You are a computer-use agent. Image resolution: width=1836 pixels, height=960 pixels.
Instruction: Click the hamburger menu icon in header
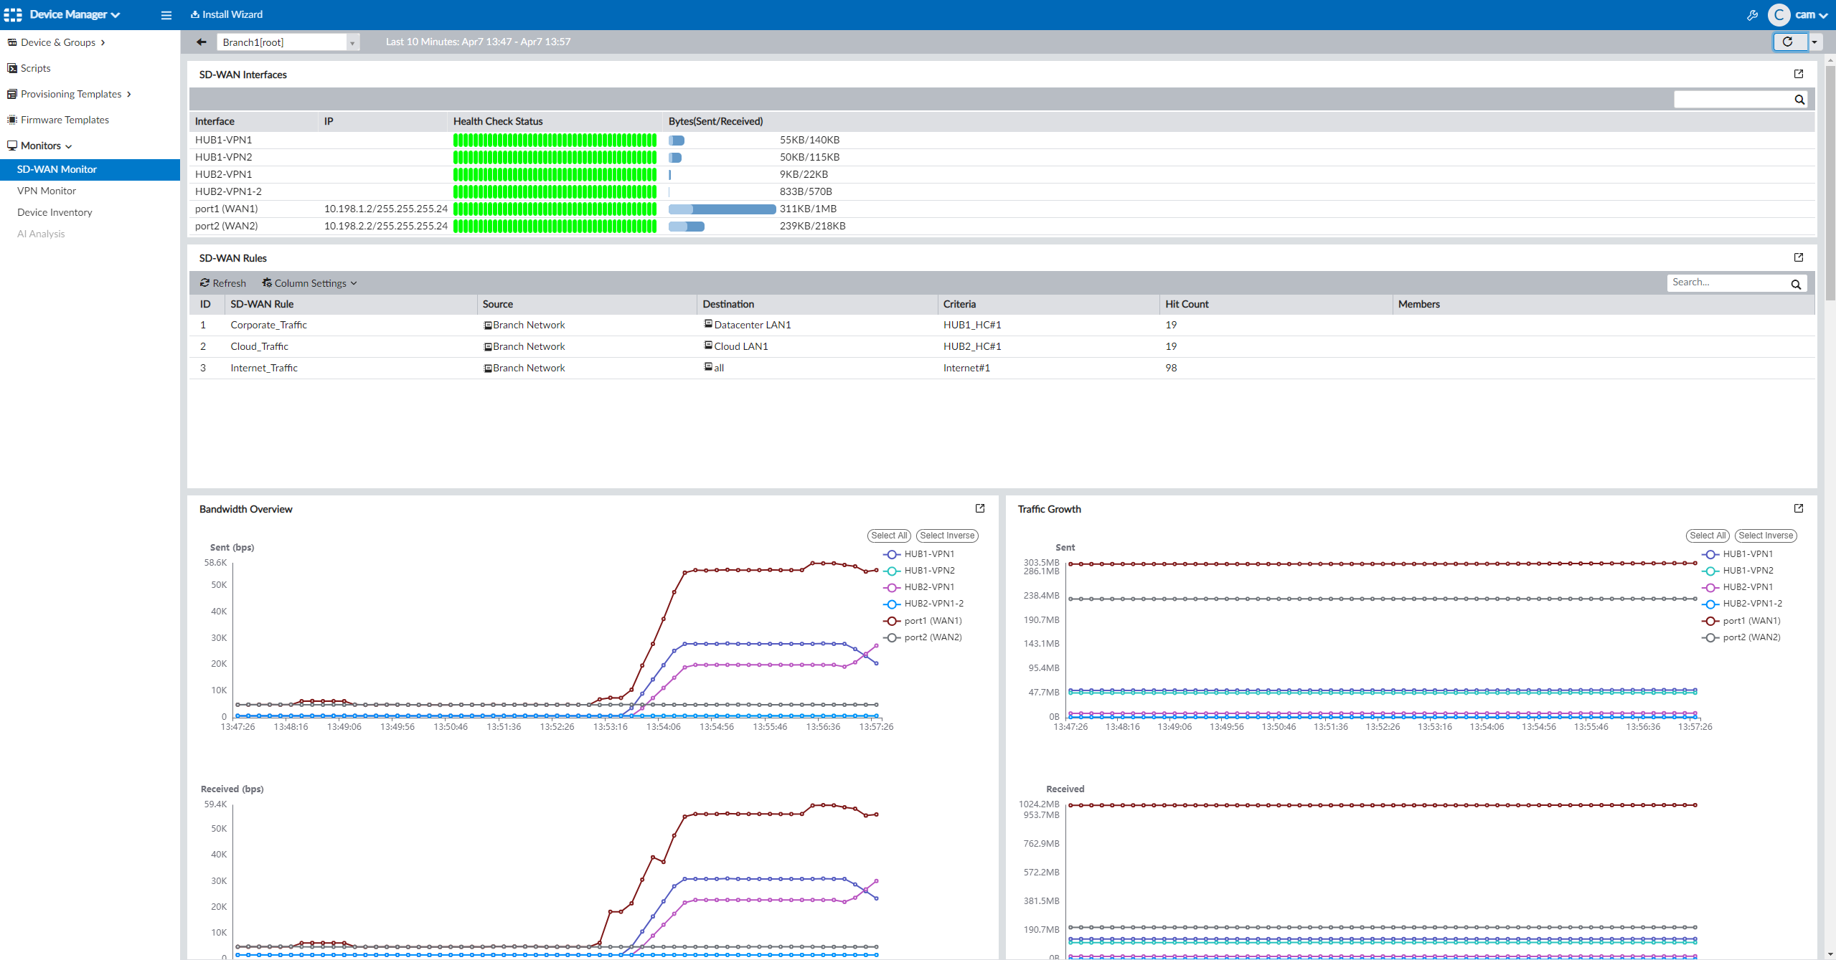(x=166, y=15)
